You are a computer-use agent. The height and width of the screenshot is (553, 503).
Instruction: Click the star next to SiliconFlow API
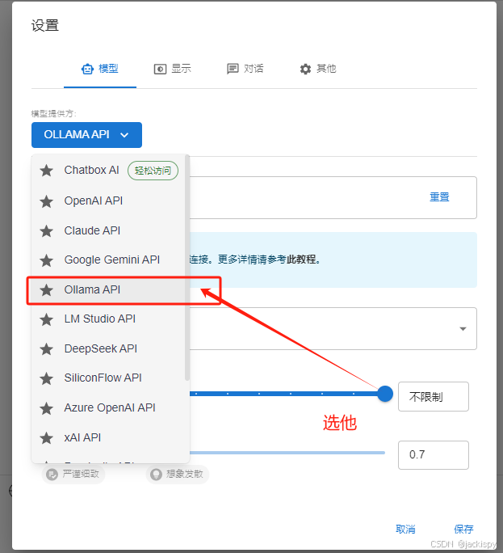(x=46, y=379)
